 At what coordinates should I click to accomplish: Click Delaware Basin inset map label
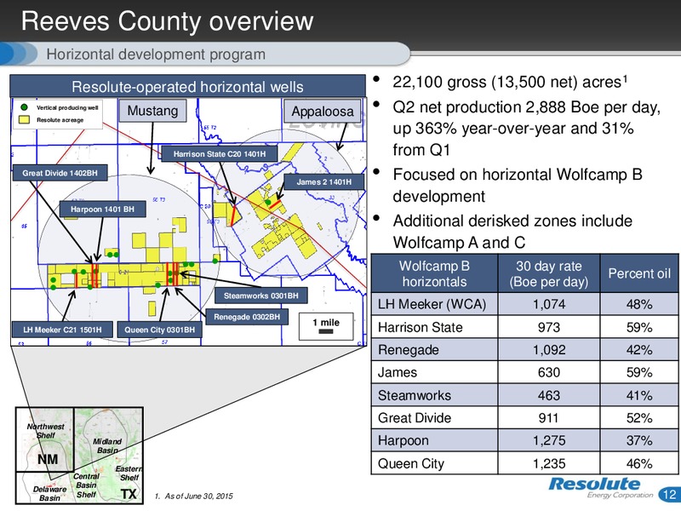click(x=50, y=494)
